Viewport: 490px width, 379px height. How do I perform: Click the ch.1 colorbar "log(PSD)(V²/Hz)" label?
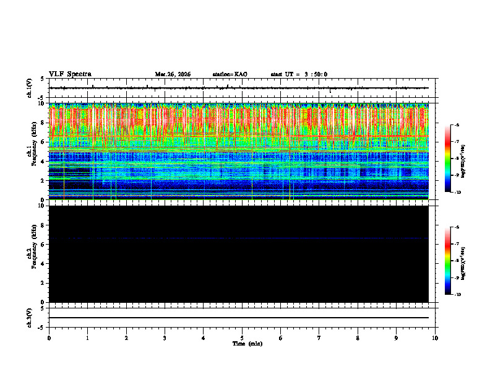[x=464, y=162]
